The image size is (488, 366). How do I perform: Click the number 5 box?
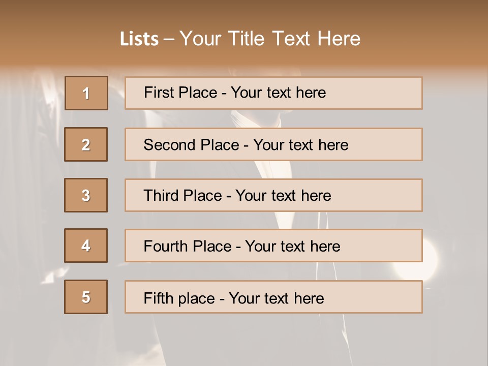[x=86, y=297]
